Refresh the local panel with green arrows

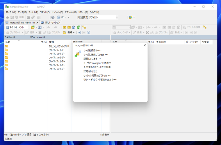click(78, 27)
